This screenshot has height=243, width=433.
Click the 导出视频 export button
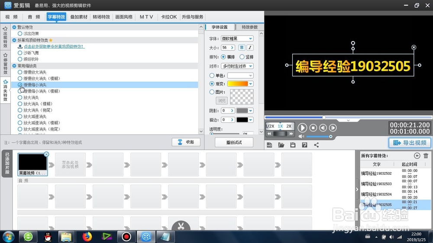[410, 143]
